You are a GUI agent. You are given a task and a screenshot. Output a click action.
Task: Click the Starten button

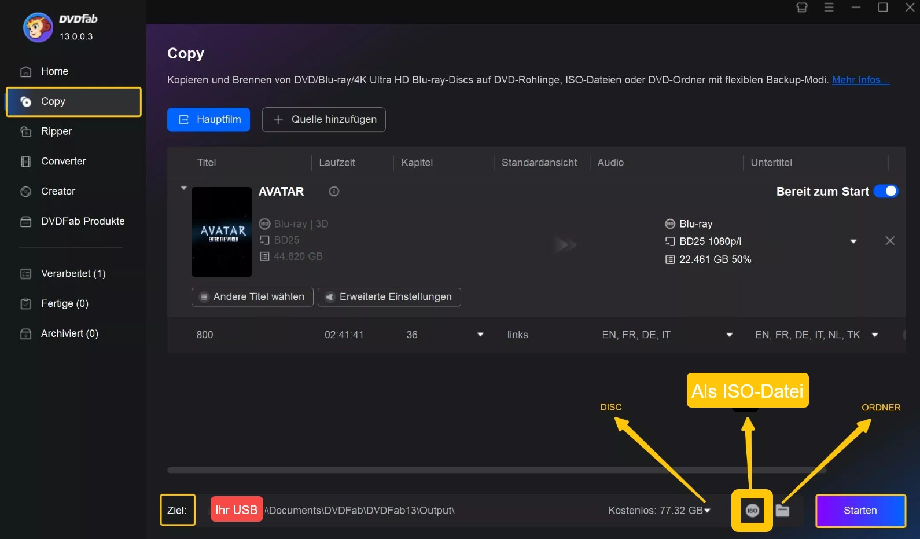(x=860, y=511)
